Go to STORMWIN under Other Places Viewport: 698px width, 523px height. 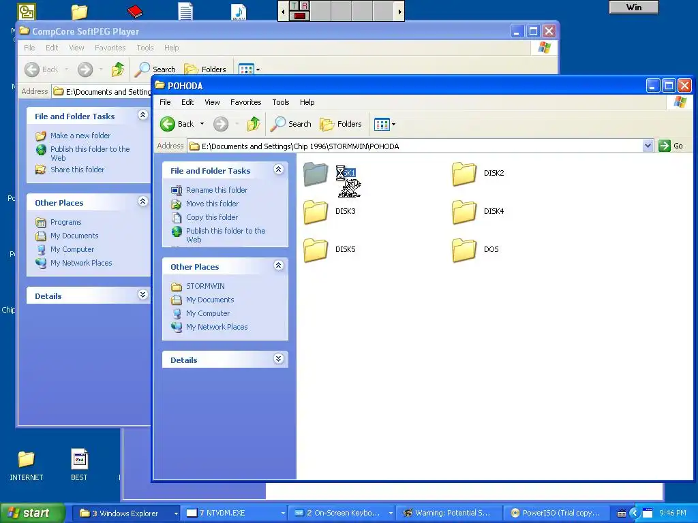coord(205,286)
